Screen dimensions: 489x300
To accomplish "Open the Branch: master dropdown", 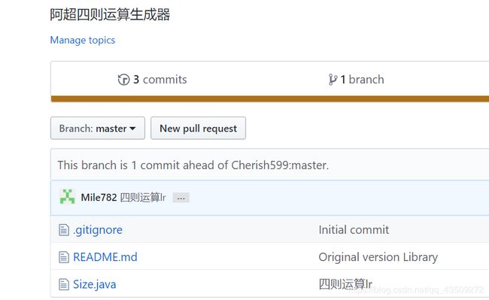I will [x=98, y=128].
